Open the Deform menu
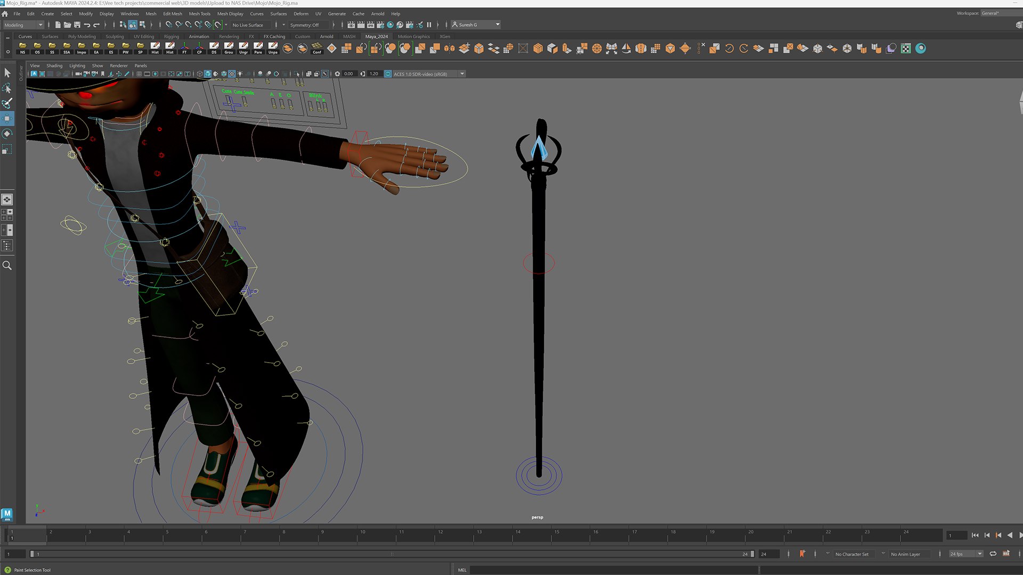The width and height of the screenshot is (1023, 575). click(x=301, y=14)
